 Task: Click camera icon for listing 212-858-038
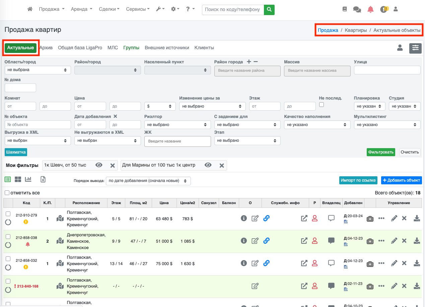pos(370,241)
